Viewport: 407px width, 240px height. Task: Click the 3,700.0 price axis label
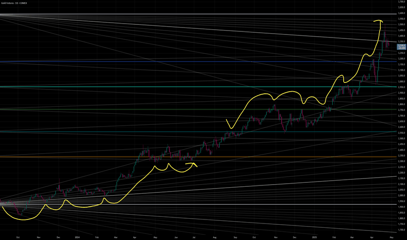402,2
